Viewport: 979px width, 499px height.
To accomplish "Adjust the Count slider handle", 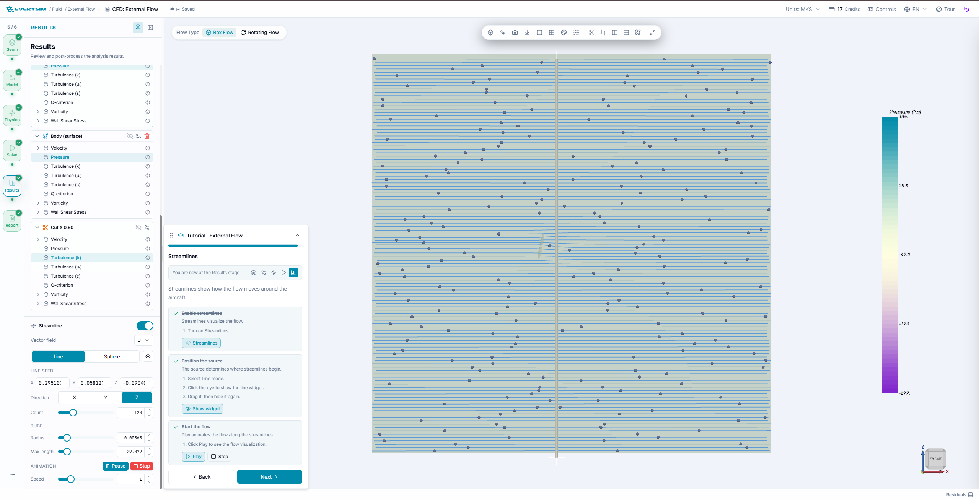I will pyautogui.click(x=73, y=413).
